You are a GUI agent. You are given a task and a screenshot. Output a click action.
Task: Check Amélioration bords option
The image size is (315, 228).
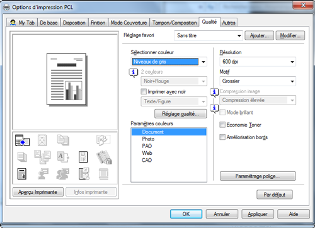click(222, 137)
